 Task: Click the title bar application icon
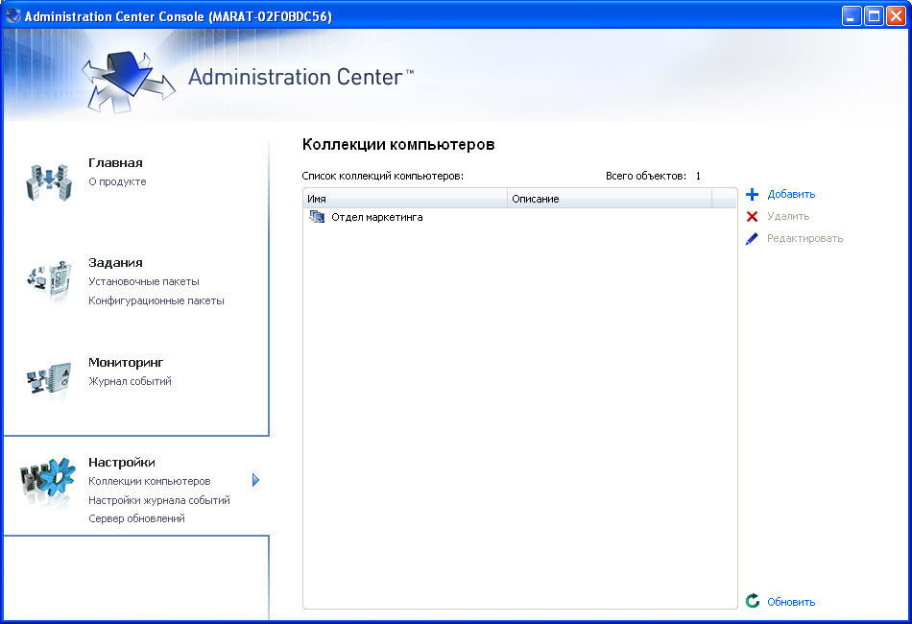coord(12,15)
